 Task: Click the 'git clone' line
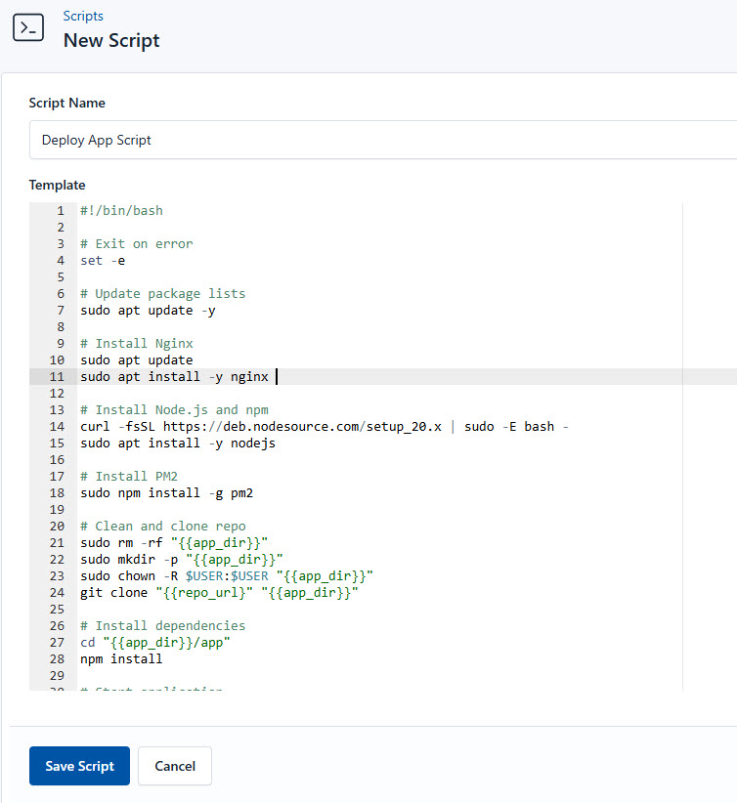219,593
